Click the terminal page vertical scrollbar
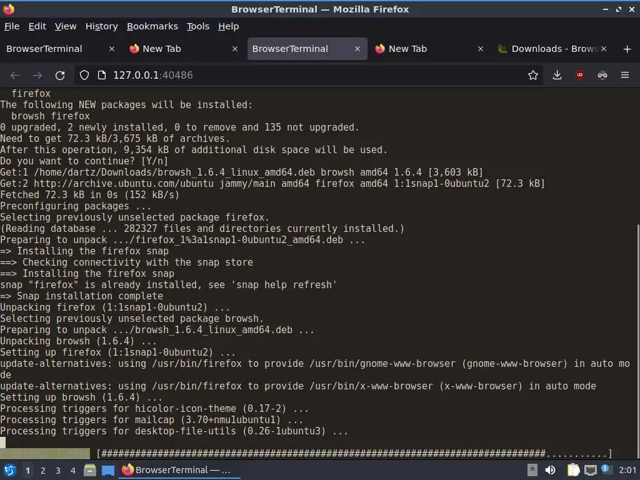 click(x=637, y=341)
